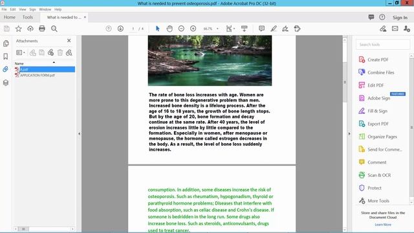Share file with others icon

click(407, 28)
